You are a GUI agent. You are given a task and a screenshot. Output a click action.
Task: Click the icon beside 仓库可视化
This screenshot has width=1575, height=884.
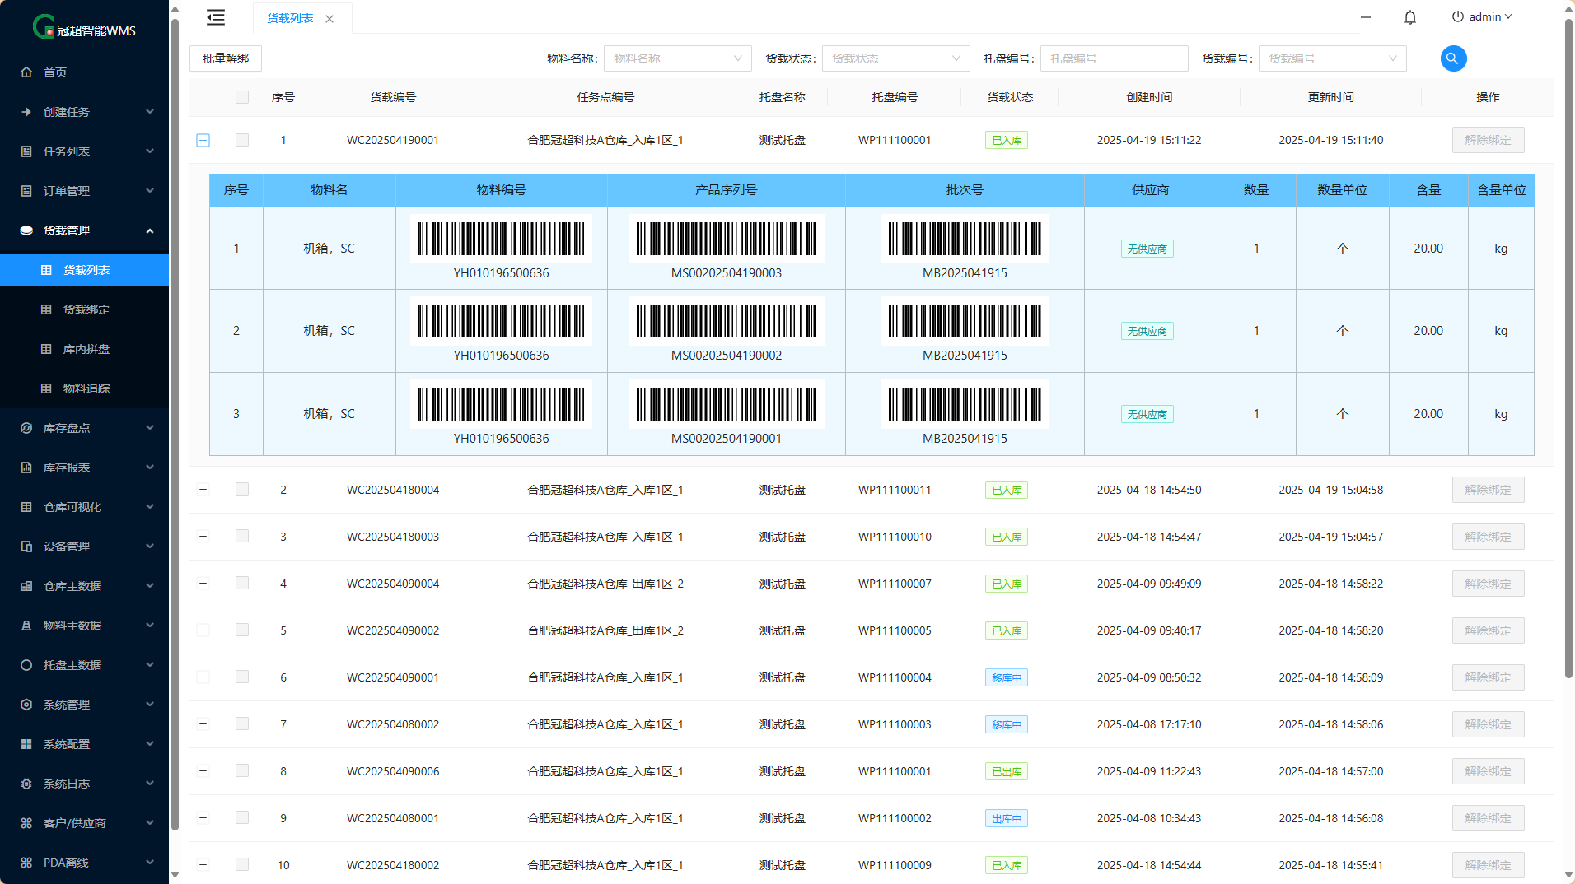click(26, 507)
